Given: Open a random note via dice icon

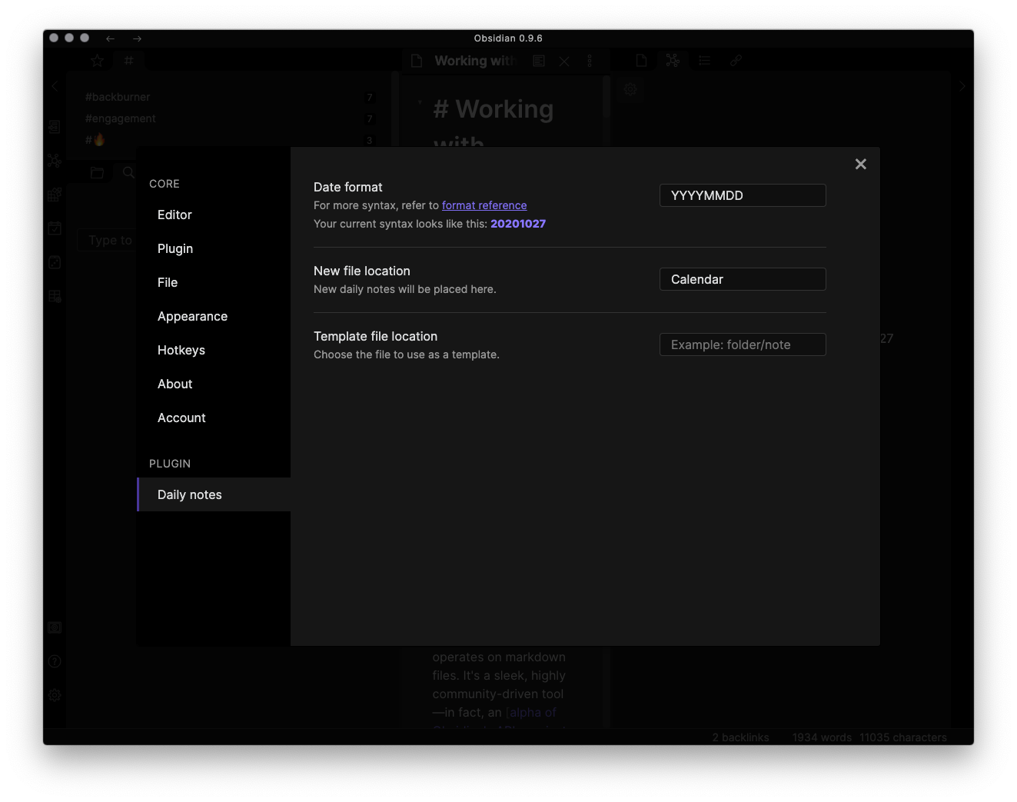Looking at the screenshot, I should [55, 262].
